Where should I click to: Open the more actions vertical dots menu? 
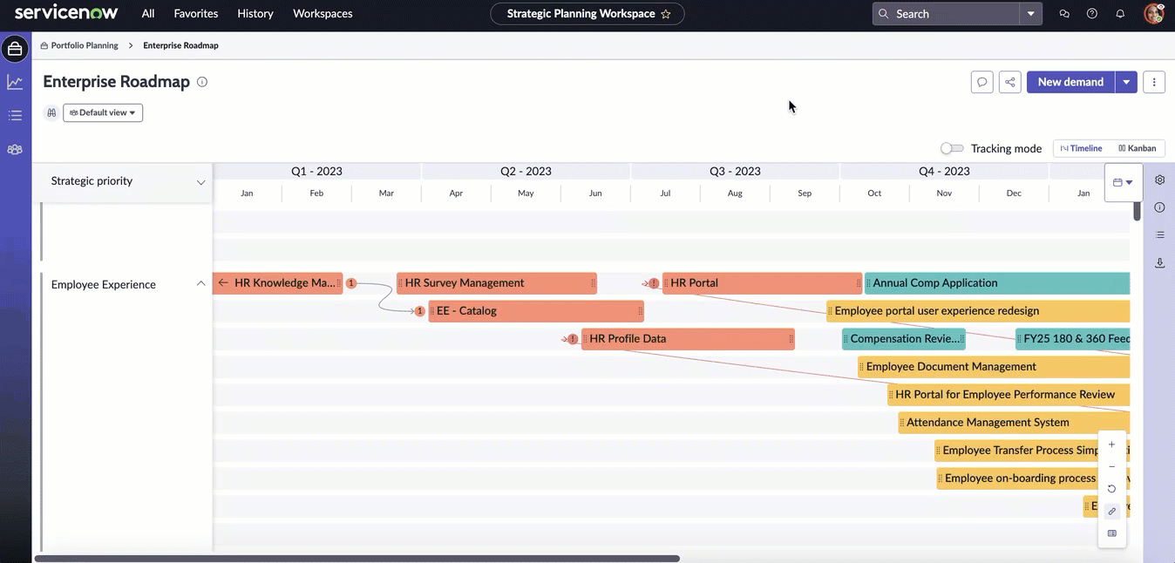(x=1154, y=82)
